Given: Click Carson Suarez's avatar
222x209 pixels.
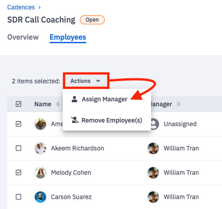Looking at the screenshot, I should pyautogui.click(x=40, y=197).
